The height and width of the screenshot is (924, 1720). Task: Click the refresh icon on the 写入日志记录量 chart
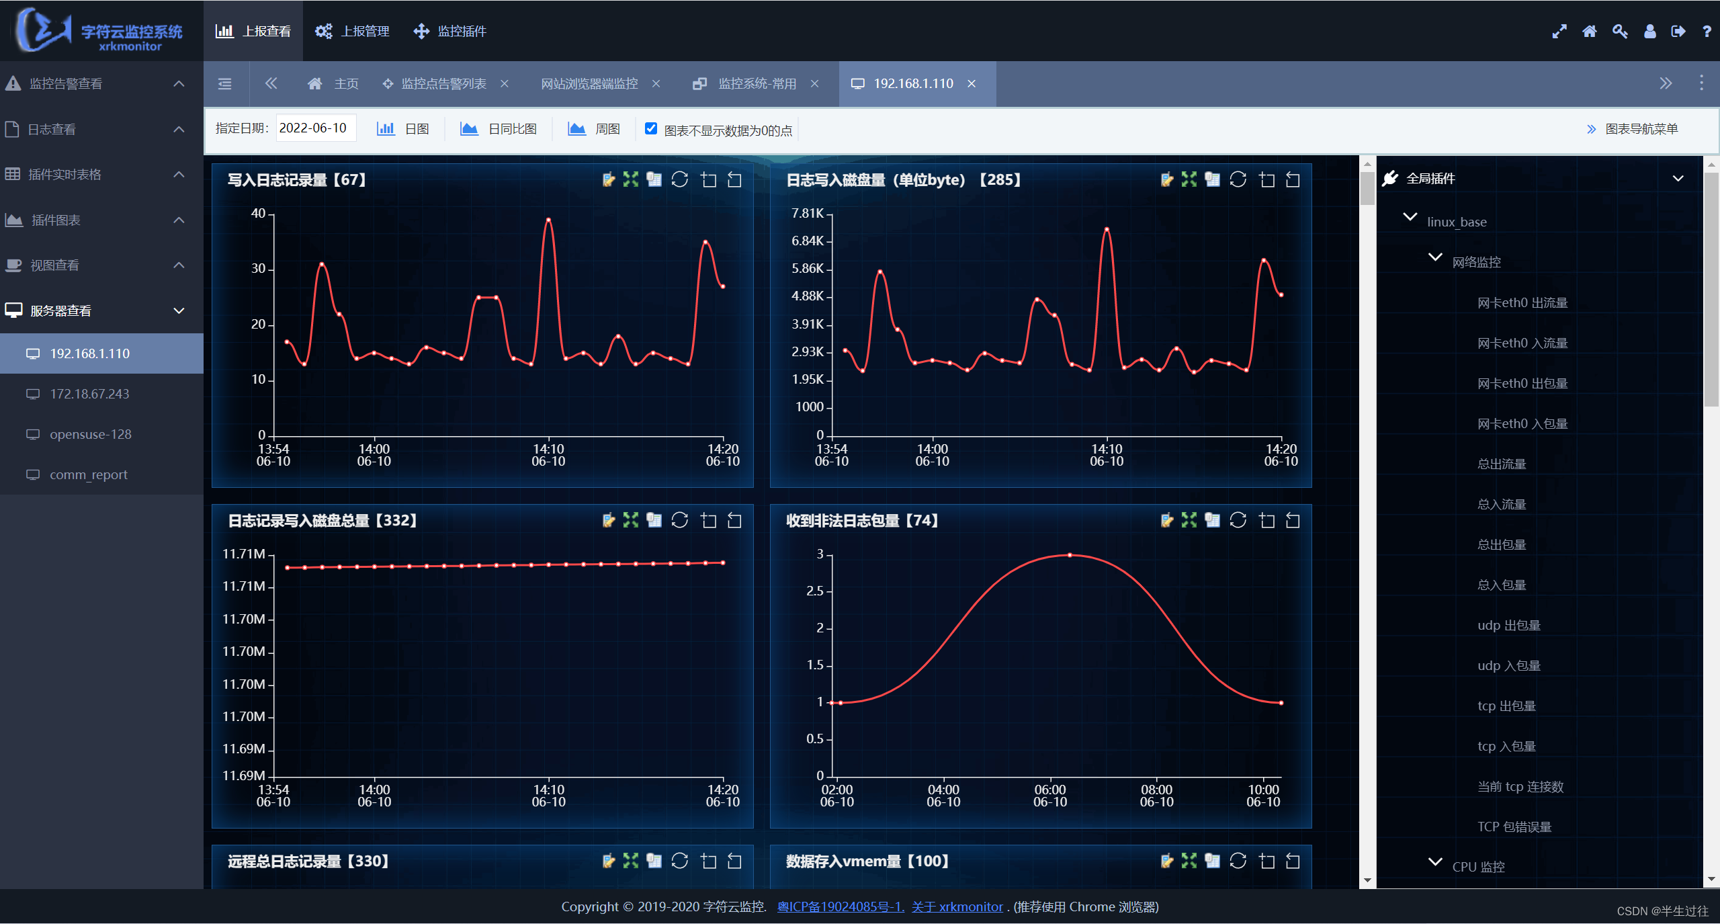pyautogui.click(x=679, y=179)
